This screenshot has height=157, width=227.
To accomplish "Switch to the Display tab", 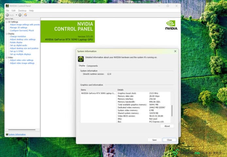I will [82, 66].
